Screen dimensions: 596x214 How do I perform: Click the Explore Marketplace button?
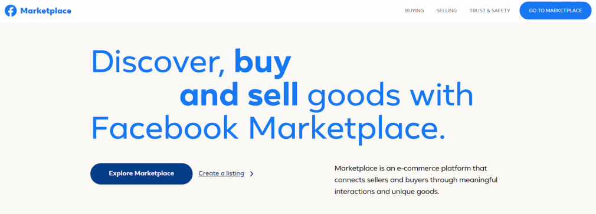click(142, 173)
